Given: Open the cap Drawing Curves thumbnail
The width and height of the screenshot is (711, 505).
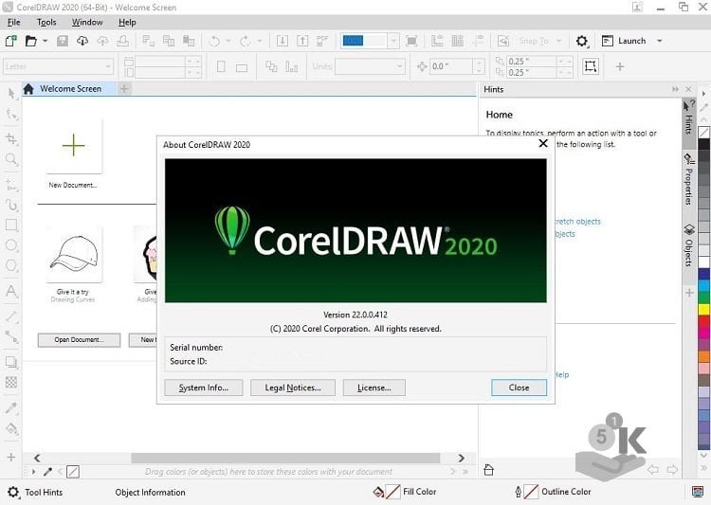Looking at the screenshot, I should 74,254.
